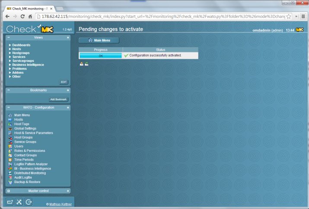
Task: Close the Master control snapin
Action: (68, 191)
